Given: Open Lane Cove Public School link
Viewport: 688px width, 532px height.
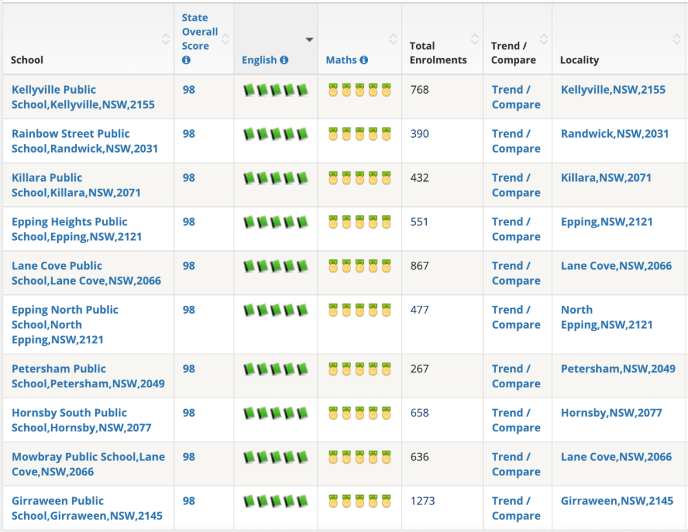Looking at the screenshot, I should (x=86, y=273).
